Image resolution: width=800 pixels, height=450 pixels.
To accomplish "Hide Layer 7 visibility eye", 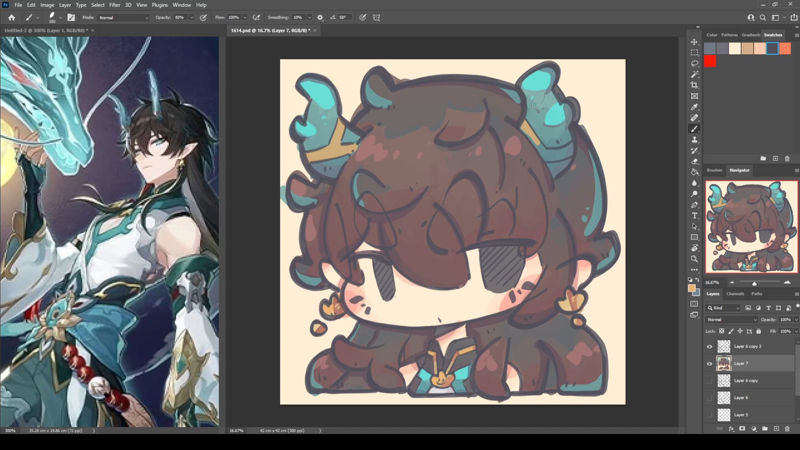I will [710, 364].
